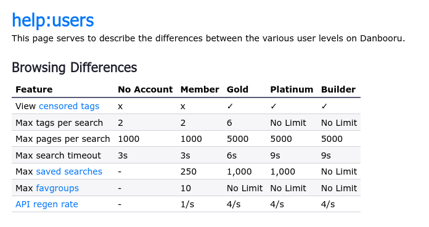Image resolution: width=429 pixels, height=227 pixels.
Task: Click the No Account x in censored tags row
Action: pos(120,107)
